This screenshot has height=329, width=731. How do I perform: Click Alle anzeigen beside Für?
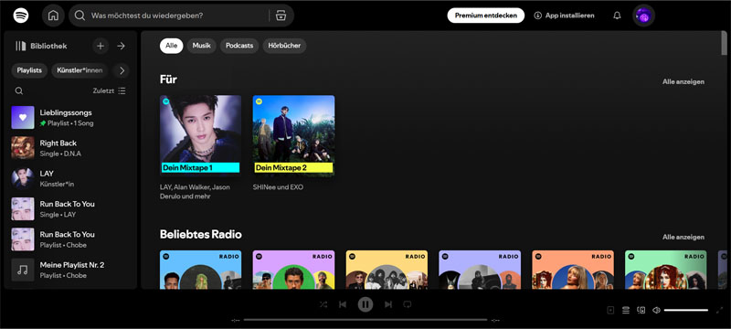point(683,81)
